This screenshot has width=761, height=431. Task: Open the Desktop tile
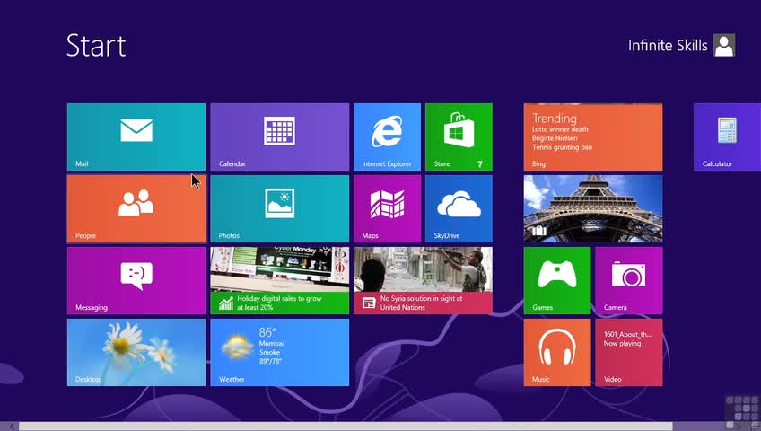(136, 352)
